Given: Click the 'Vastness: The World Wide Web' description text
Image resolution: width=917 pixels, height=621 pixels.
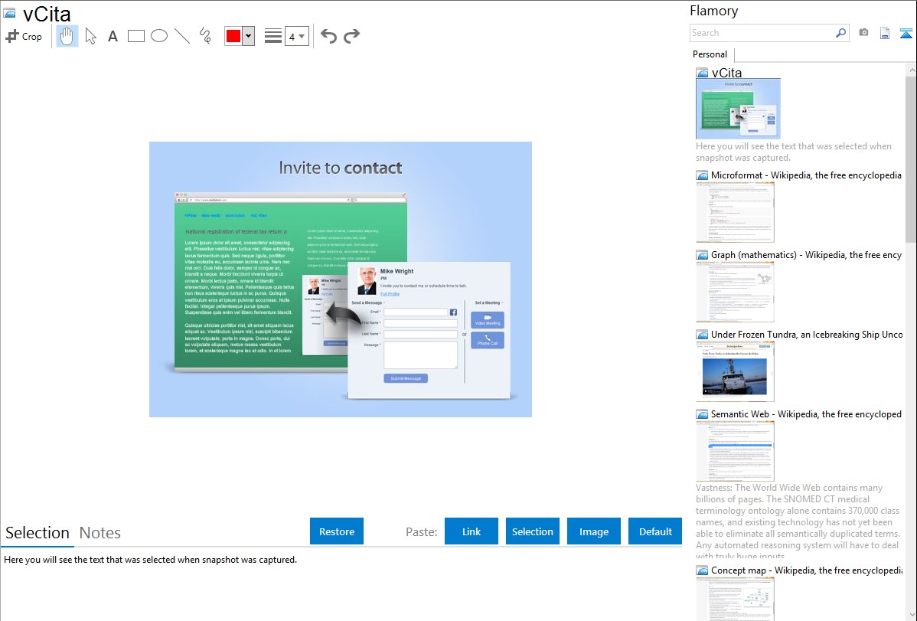Looking at the screenshot, I should point(798,521).
